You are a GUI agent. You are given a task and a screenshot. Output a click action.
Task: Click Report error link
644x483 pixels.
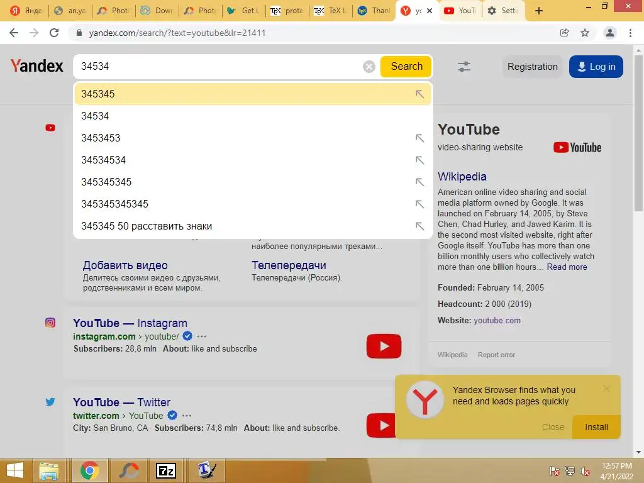pos(496,355)
